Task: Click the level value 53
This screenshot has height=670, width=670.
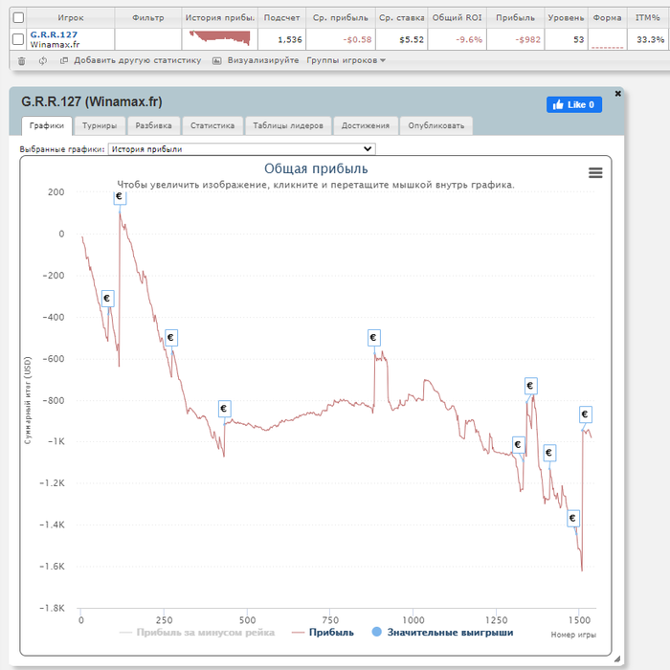Action: click(x=578, y=40)
